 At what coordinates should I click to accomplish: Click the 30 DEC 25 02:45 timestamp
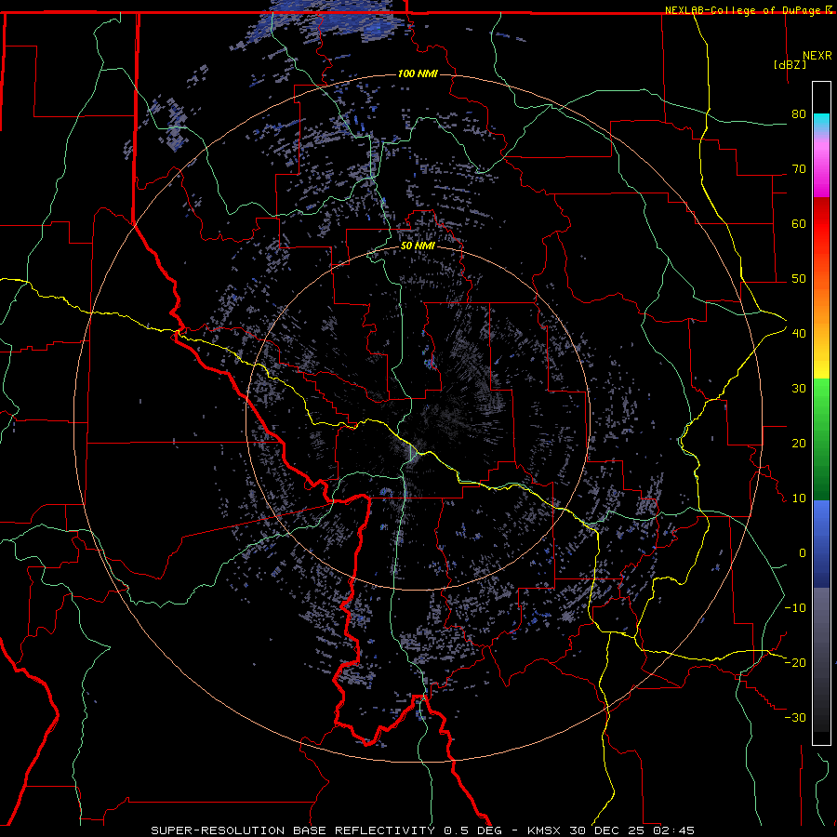(x=632, y=830)
